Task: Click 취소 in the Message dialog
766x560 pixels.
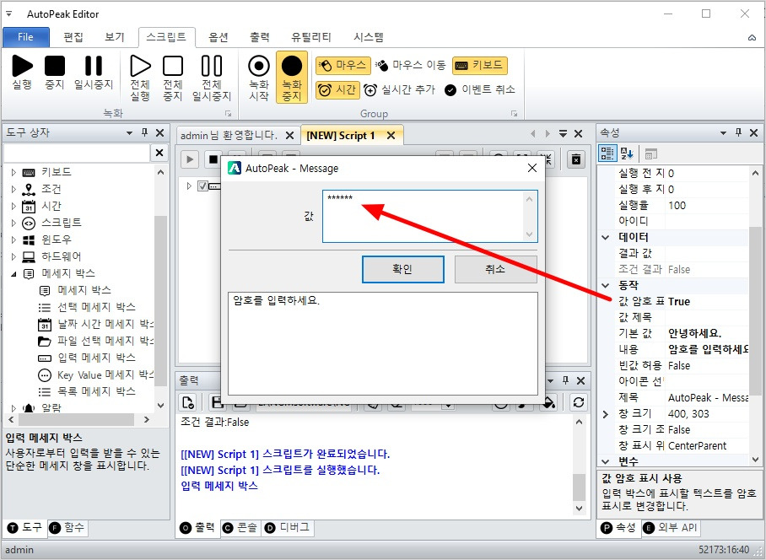Action: tap(495, 269)
